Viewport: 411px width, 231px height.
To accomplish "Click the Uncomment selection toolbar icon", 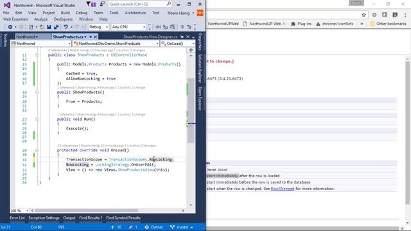I will 189,27.
